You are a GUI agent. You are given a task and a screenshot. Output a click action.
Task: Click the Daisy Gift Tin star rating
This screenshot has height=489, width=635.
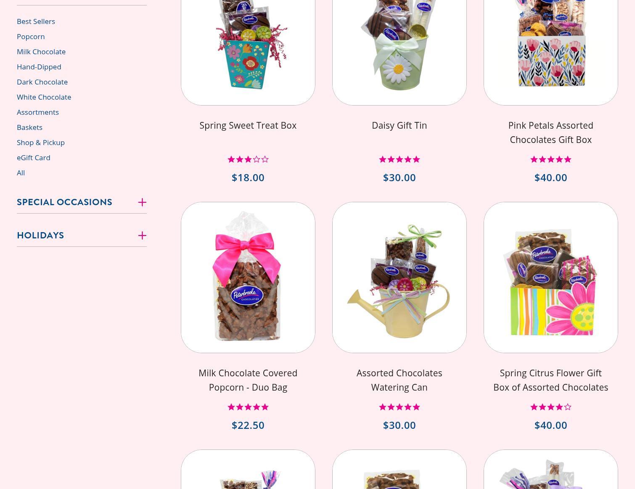(400, 159)
